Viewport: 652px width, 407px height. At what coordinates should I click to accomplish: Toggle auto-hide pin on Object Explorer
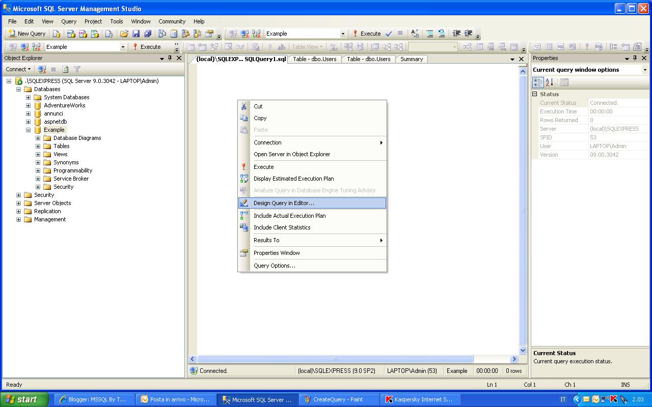(x=170, y=58)
